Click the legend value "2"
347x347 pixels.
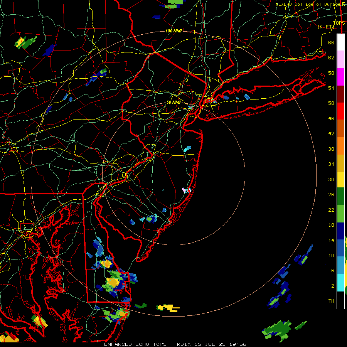pos(332,286)
